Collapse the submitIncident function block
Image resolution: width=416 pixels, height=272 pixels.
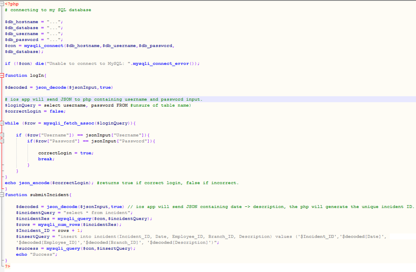2,195
